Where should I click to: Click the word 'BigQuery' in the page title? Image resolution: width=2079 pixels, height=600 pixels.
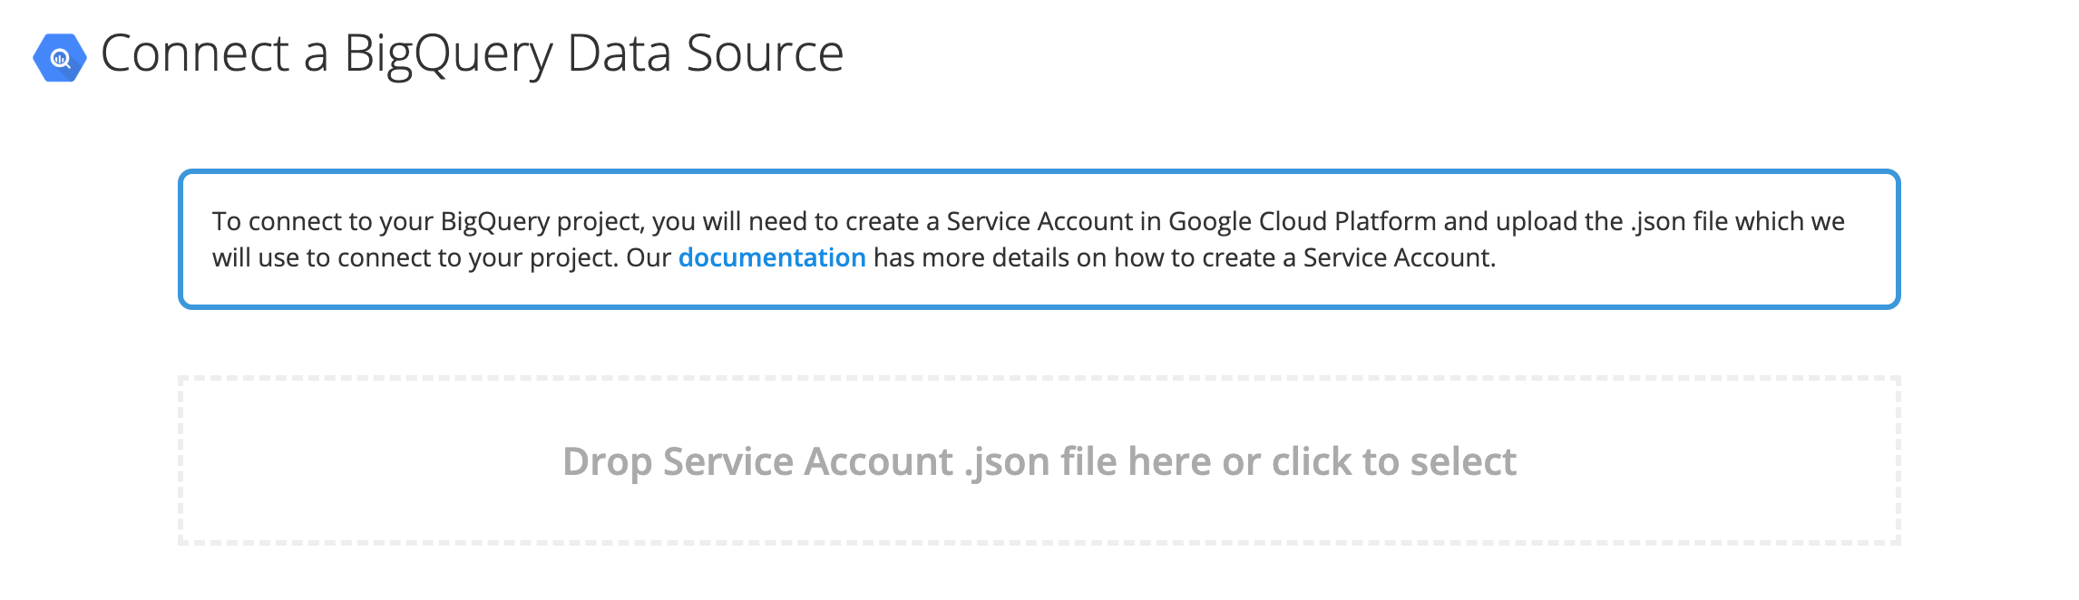[448, 53]
